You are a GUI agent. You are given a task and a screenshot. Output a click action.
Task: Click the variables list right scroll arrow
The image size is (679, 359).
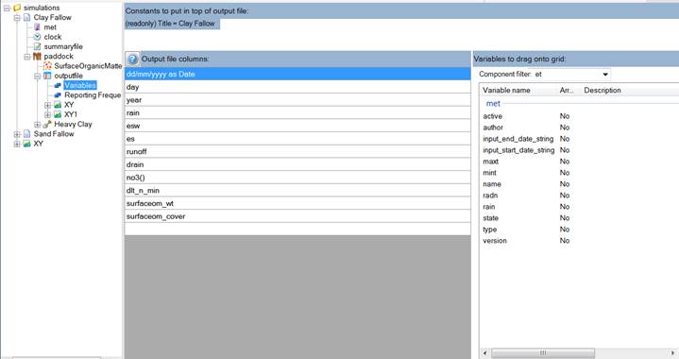pyautogui.click(x=673, y=353)
